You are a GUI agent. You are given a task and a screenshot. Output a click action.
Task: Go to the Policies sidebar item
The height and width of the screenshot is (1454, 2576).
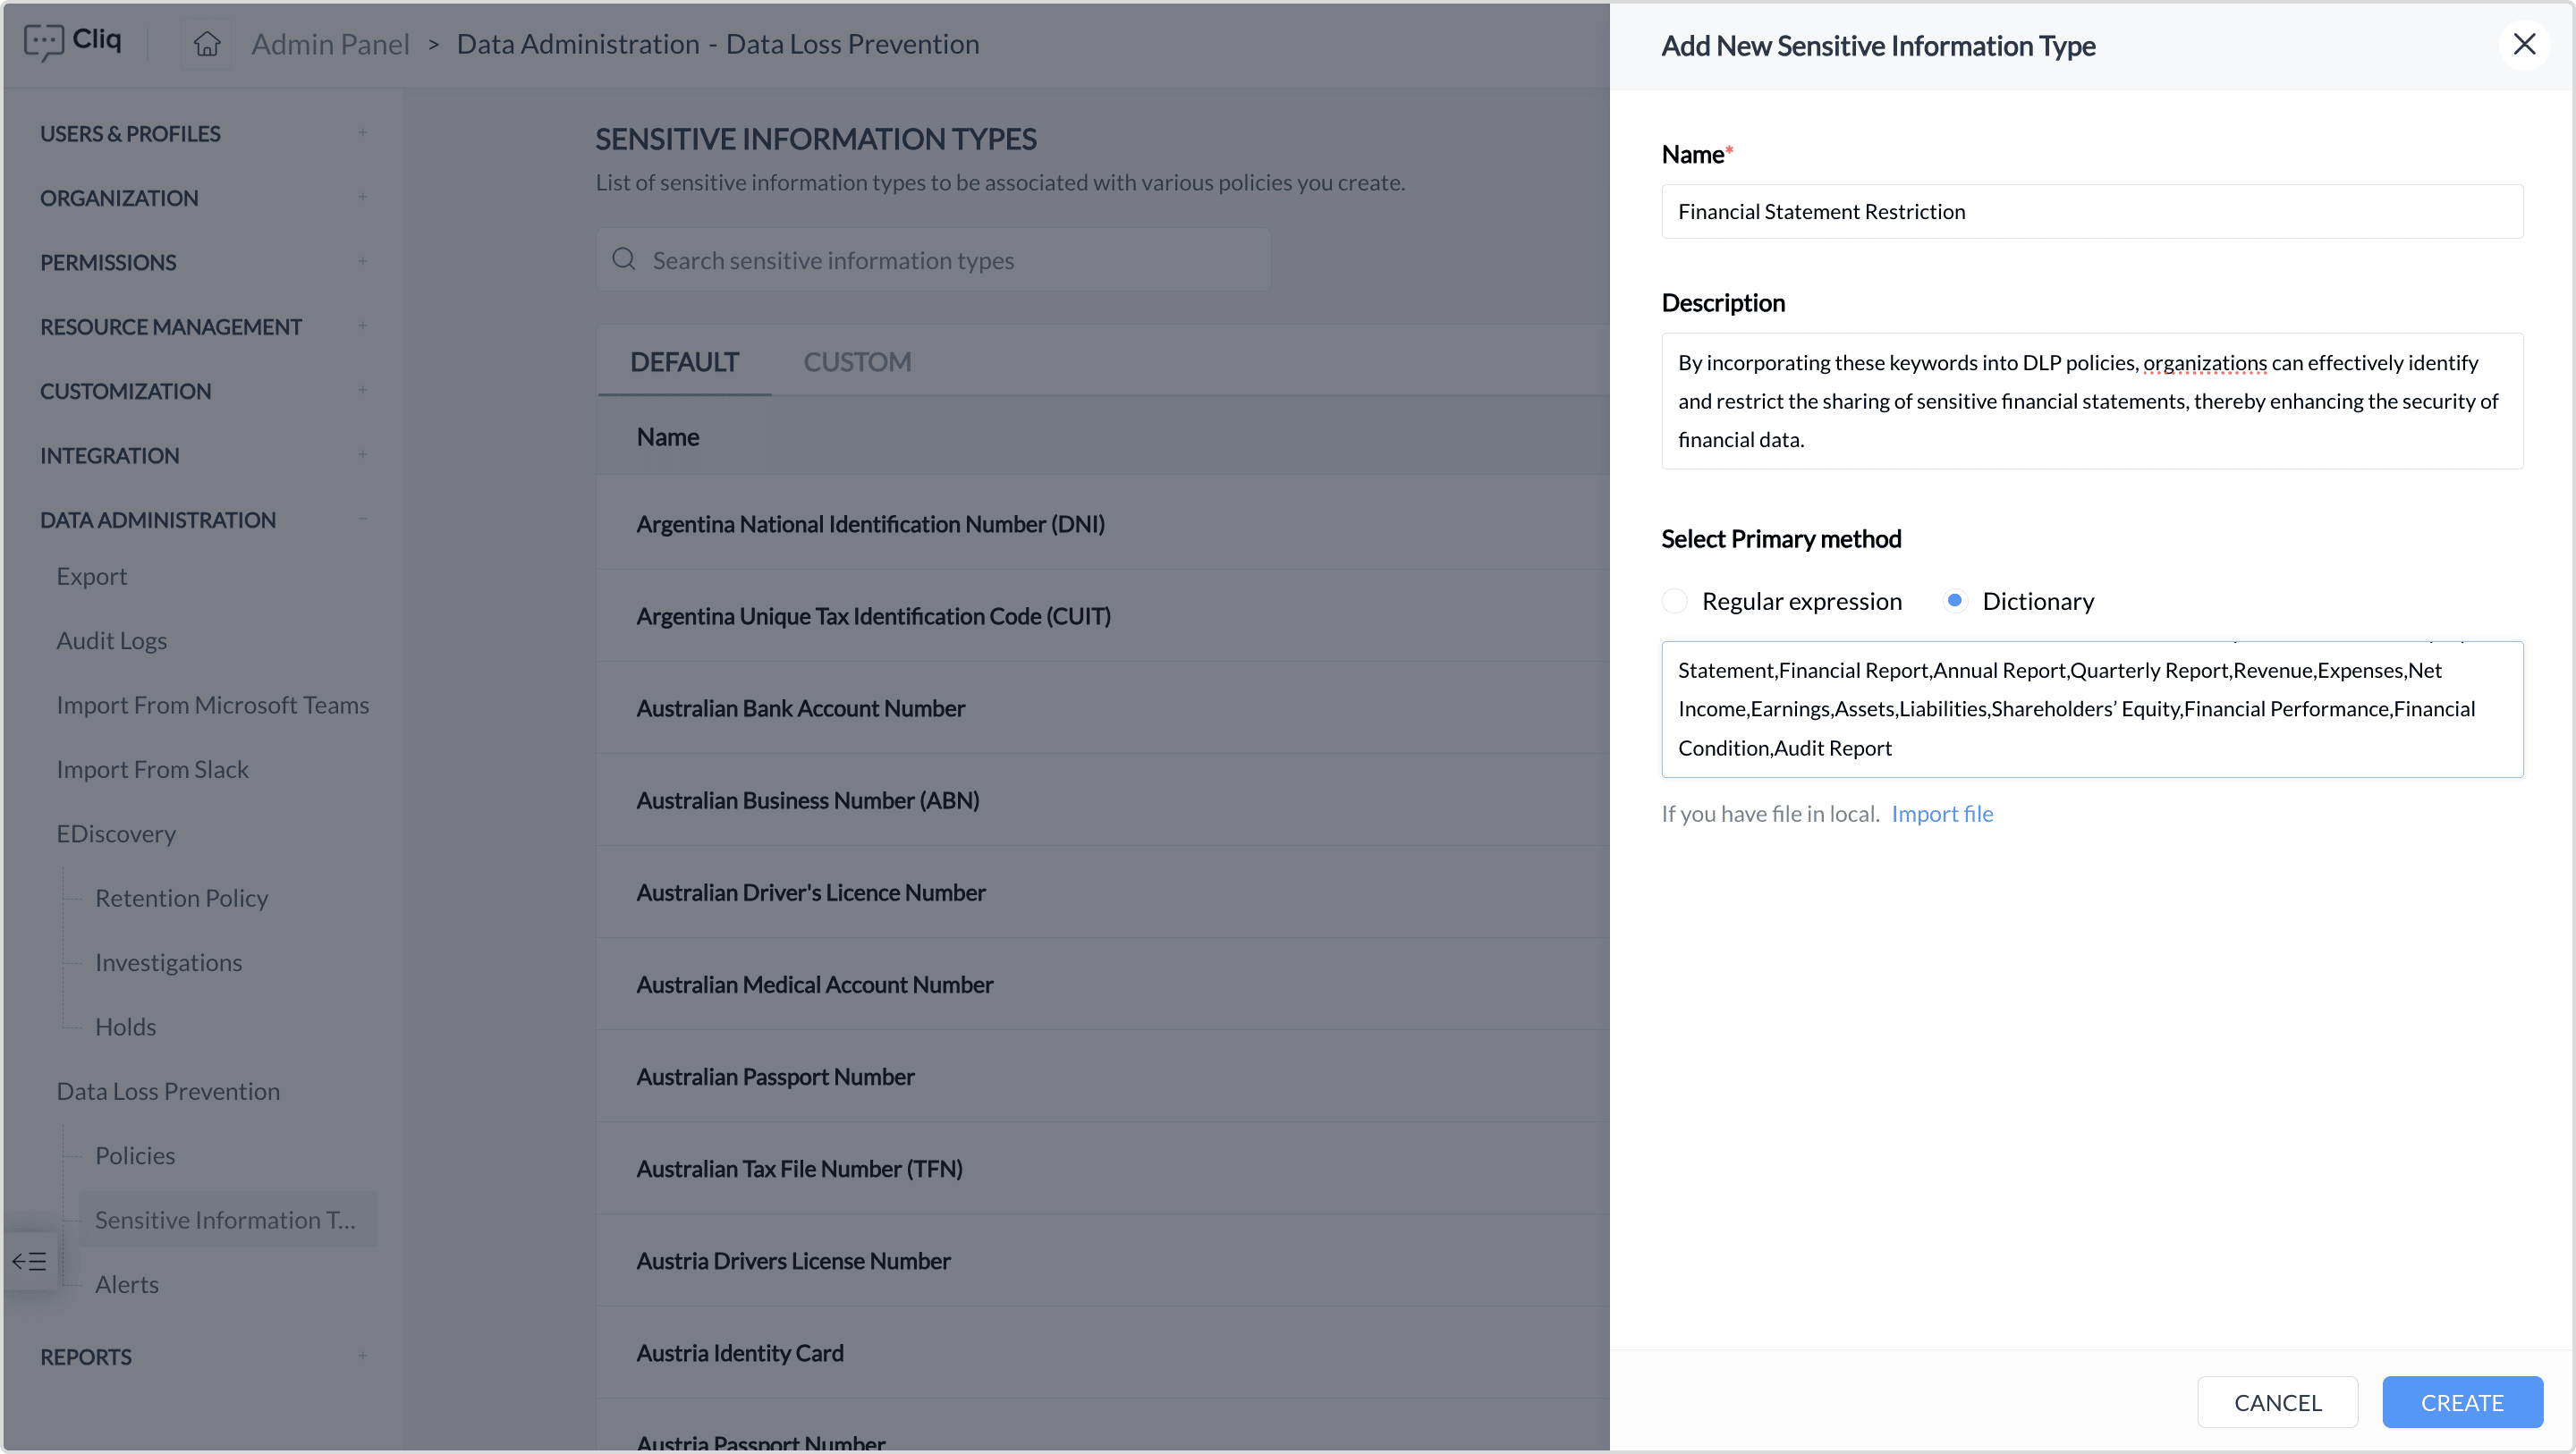[x=135, y=1156]
